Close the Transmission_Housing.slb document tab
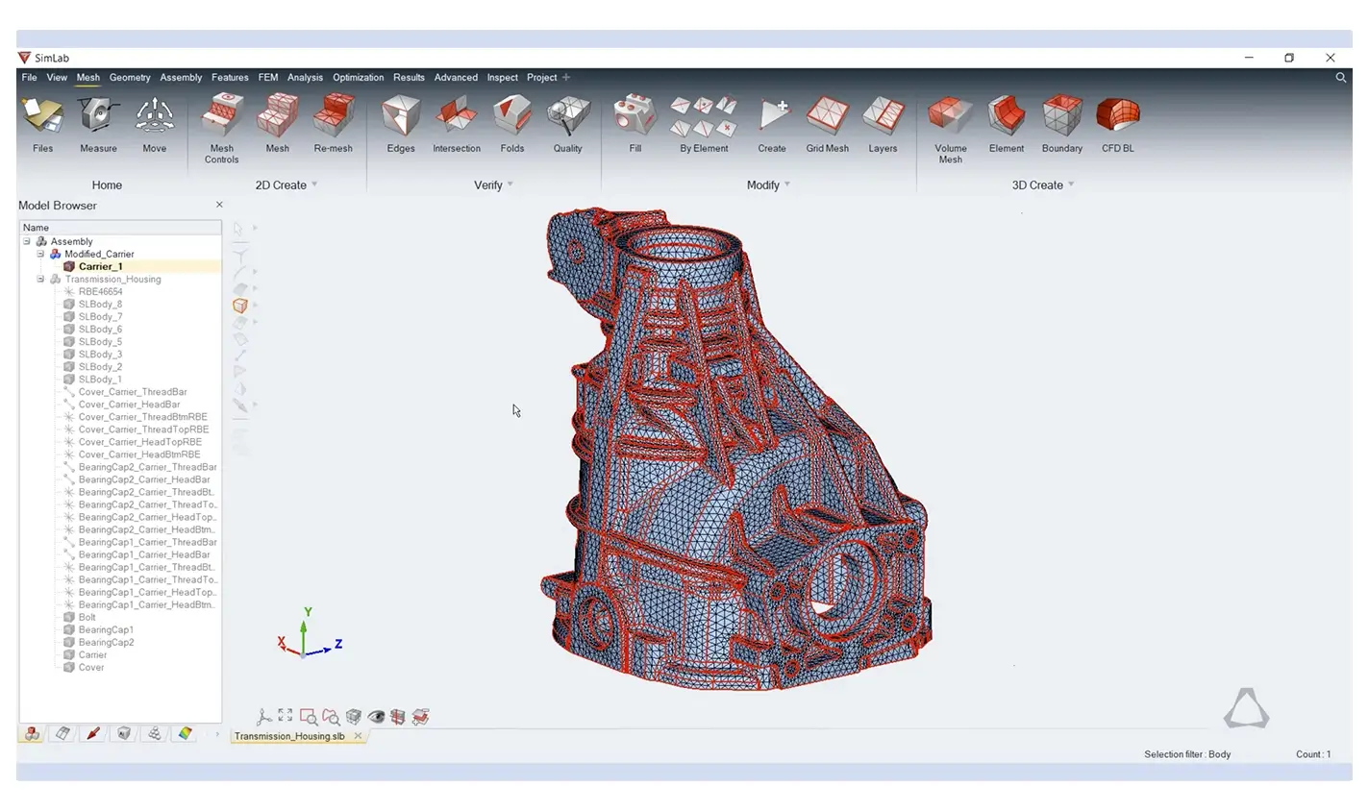 tap(358, 736)
